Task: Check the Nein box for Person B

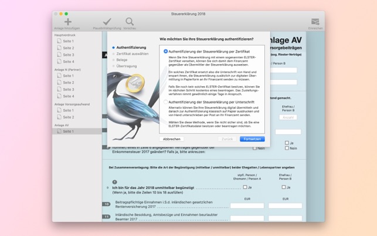Action: pyautogui.click(x=287, y=148)
